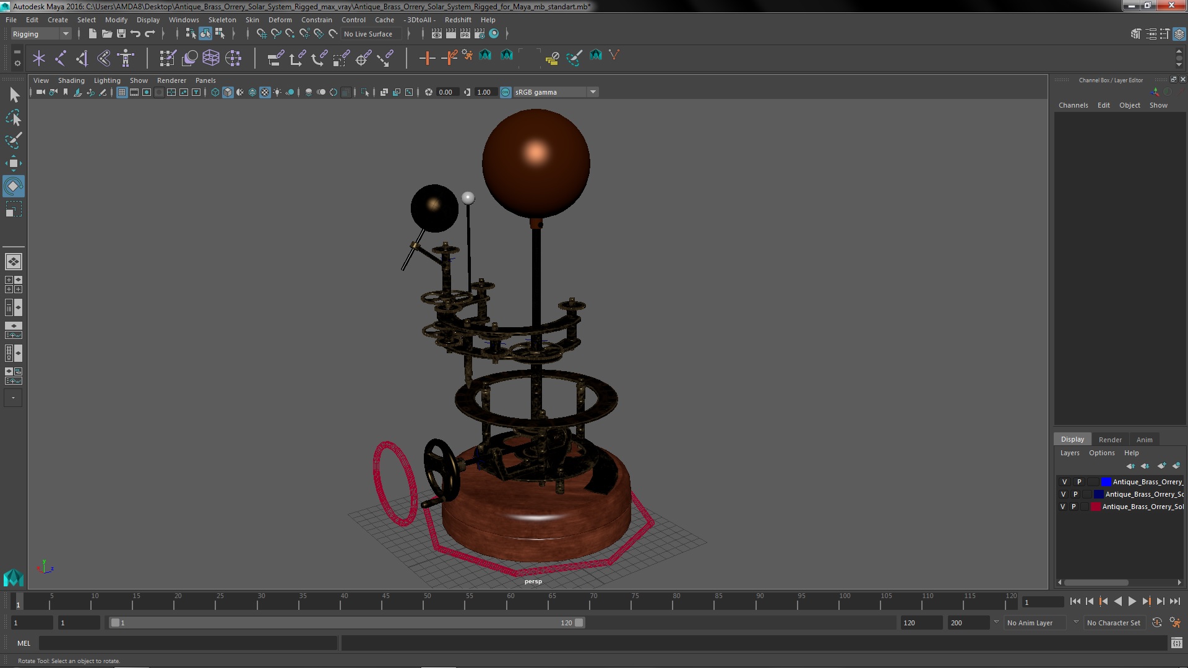1188x668 pixels.
Task: Toggle P playback of second layer
Action: click(1075, 494)
